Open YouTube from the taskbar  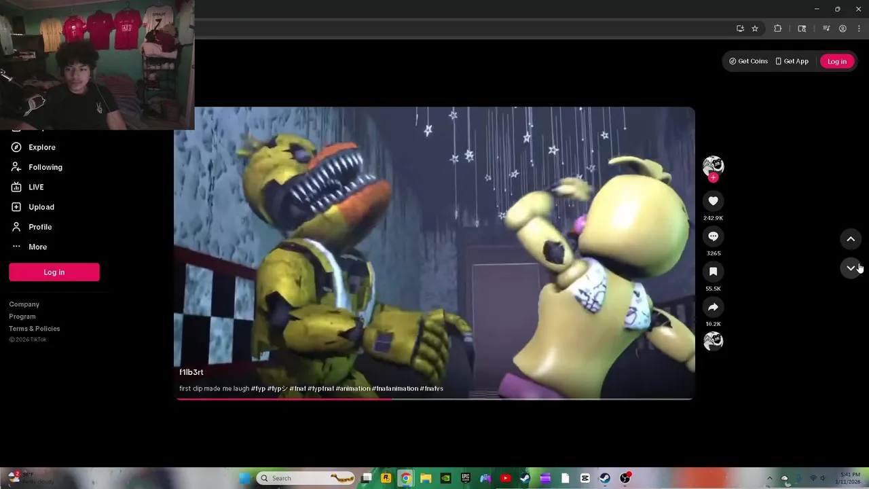pos(505,478)
